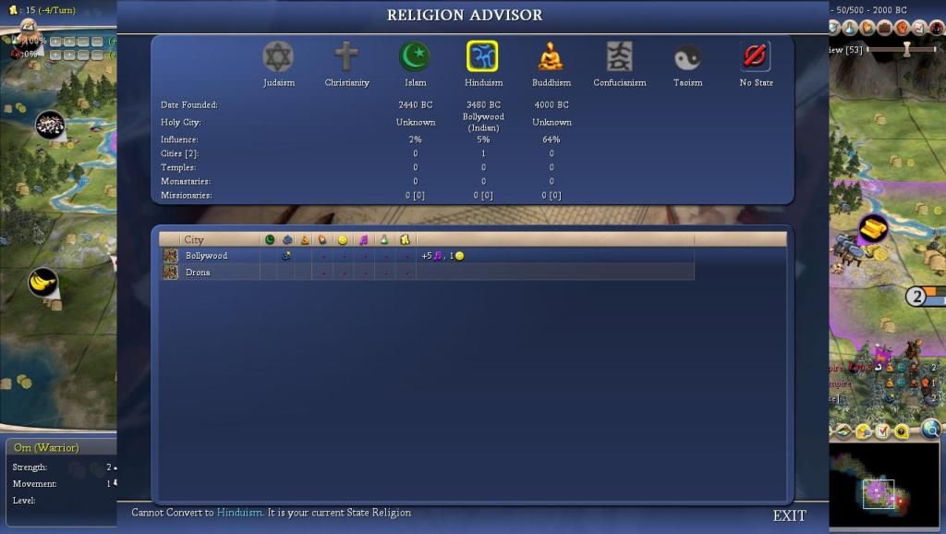Click the gold coin column header icon
The width and height of the screenshot is (946, 534).
[405, 239]
